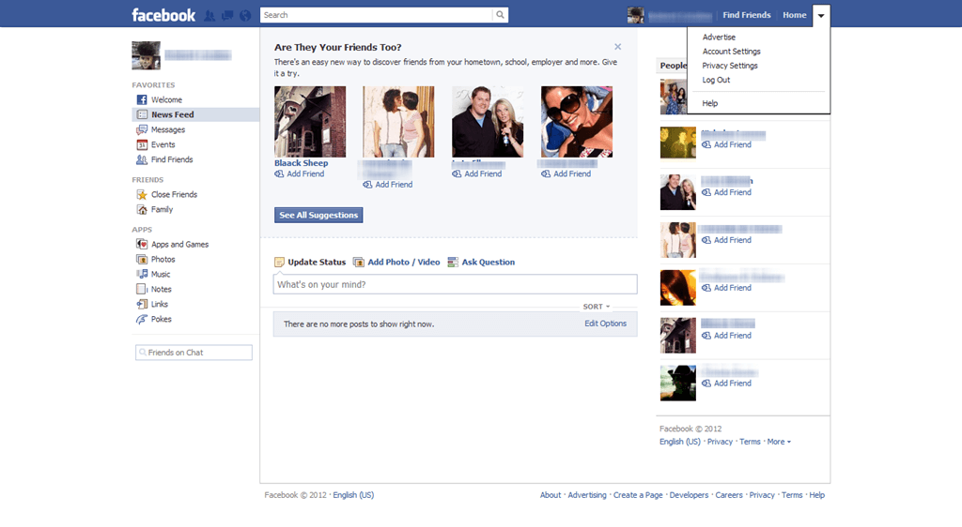Open More dropdown in right sidebar footer

pos(779,442)
